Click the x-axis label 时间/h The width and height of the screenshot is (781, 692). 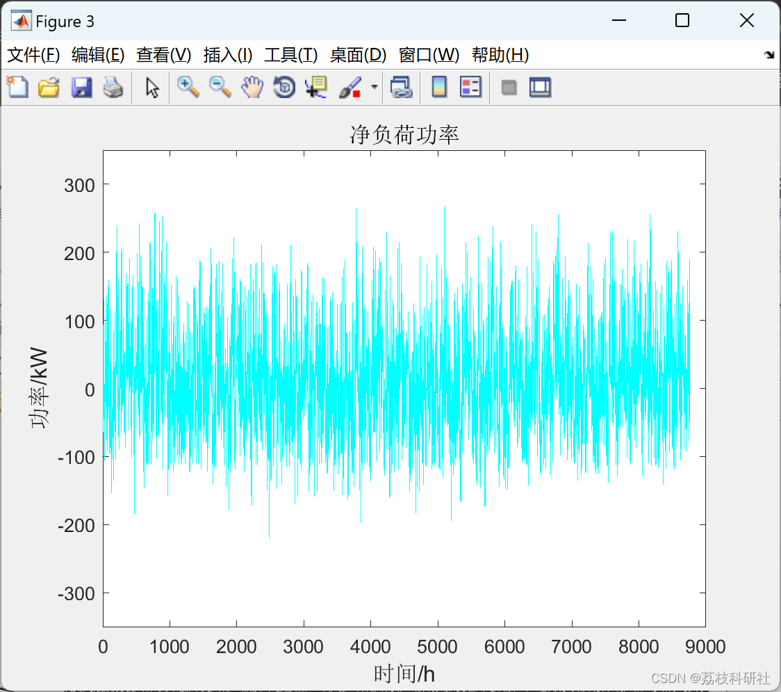[404, 674]
